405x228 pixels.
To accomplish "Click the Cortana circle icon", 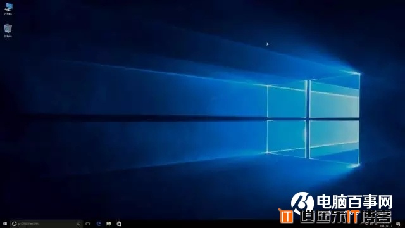I will pos(14,224).
